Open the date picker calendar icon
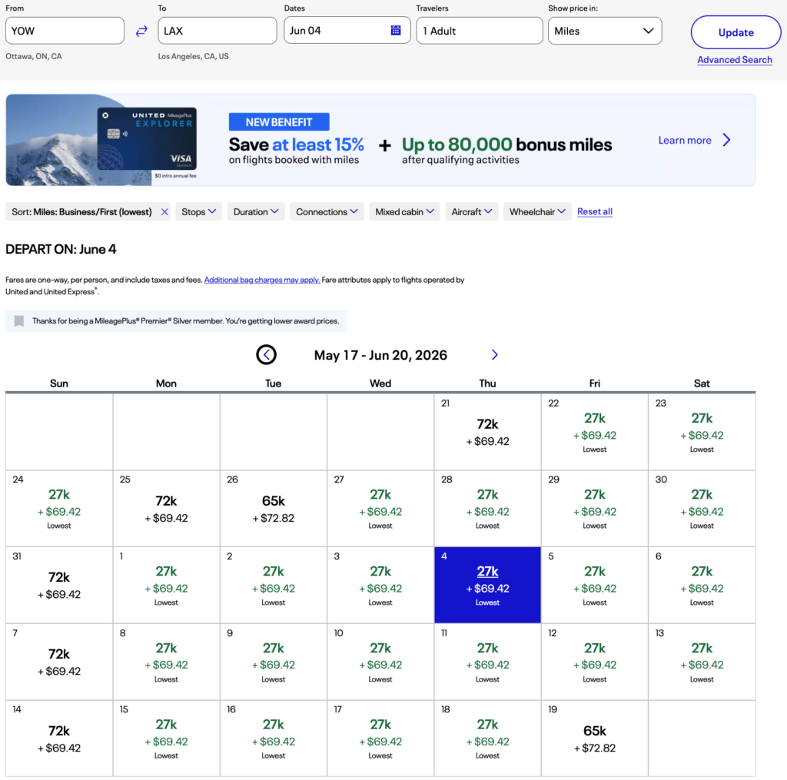Image resolution: width=787 pixels, height=780 pixels. (396, 31)
